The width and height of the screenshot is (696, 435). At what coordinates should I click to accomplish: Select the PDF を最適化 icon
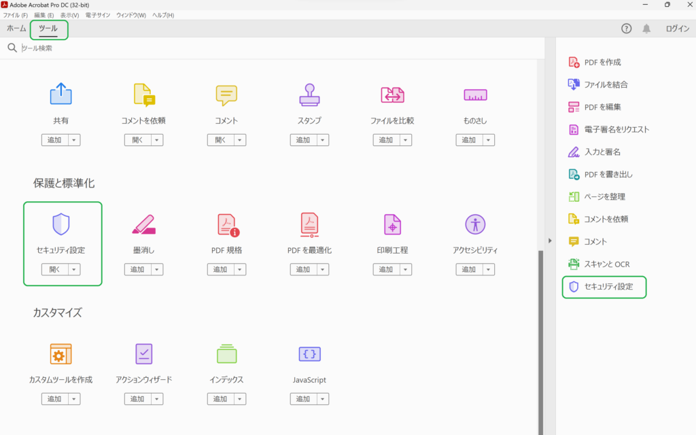[309, 224]
